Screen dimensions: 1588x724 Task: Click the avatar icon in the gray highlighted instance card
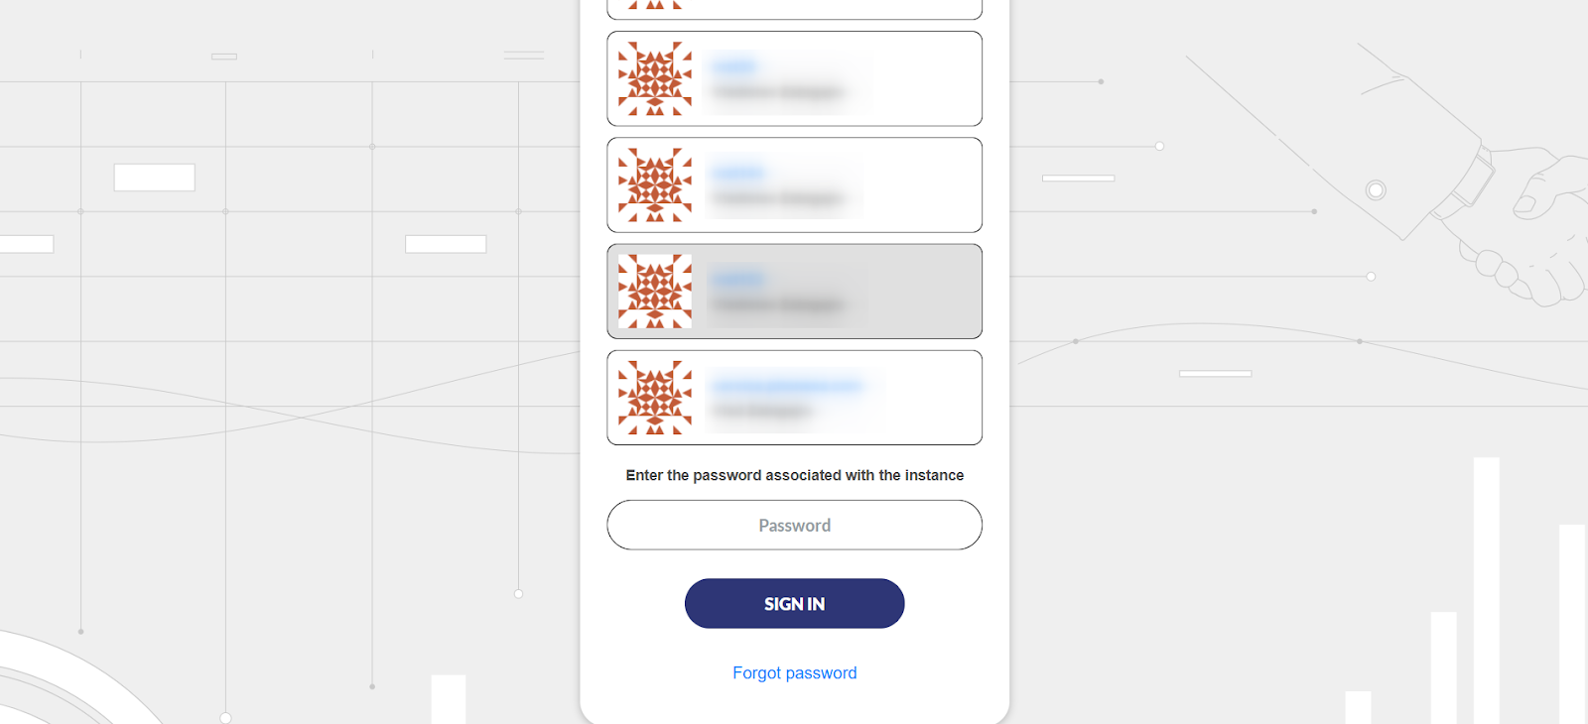(655, 292)
